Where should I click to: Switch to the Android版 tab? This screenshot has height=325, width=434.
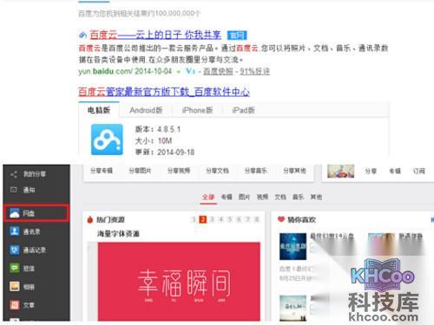[x=146, y=110]
